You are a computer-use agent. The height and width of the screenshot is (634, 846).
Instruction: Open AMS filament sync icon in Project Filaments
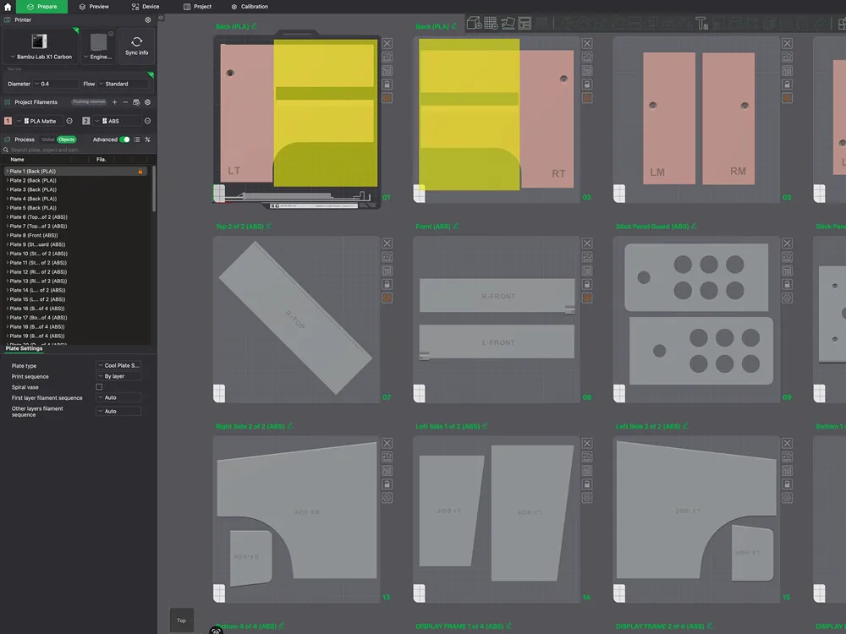pyautogui.click(x=136, y=102)
